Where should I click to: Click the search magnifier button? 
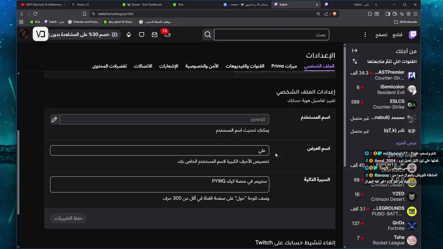coord(208,35)
